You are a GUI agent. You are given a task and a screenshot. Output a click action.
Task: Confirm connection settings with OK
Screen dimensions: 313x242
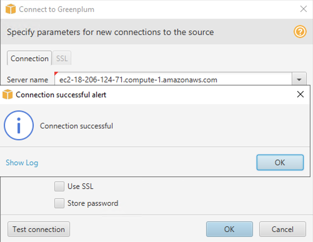click(229, 229)
